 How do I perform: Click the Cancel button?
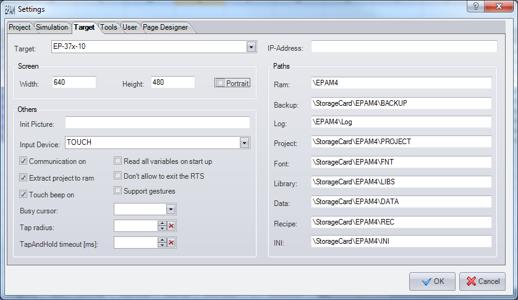(x=482, y=281)
